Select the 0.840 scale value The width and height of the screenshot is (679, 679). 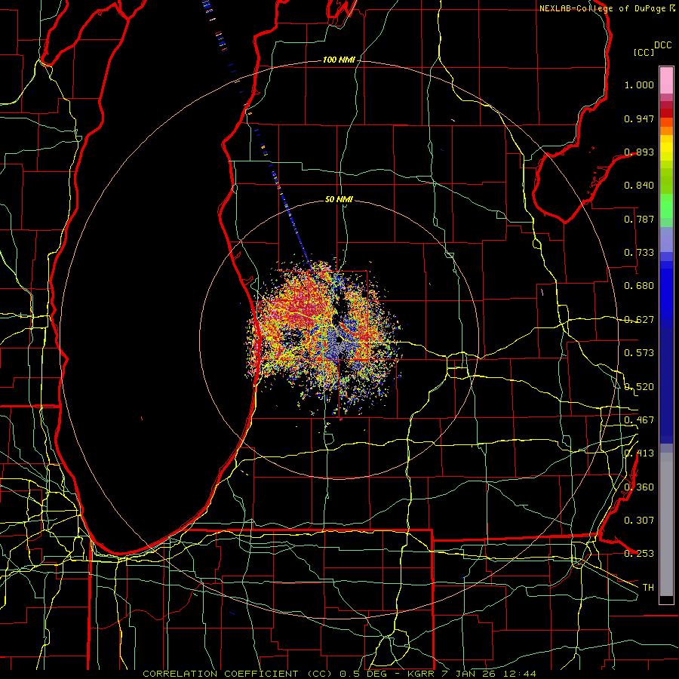[x=639, y=186]
